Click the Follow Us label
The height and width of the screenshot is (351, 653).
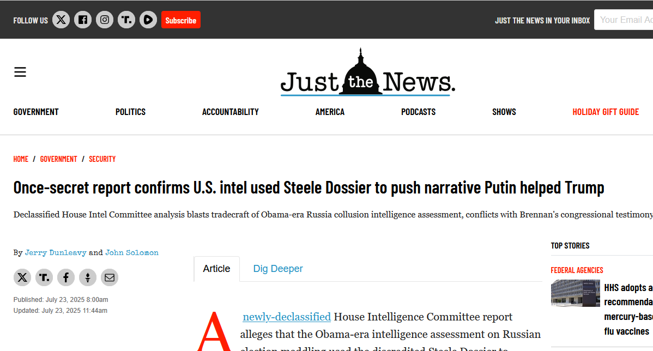(31, 20)
